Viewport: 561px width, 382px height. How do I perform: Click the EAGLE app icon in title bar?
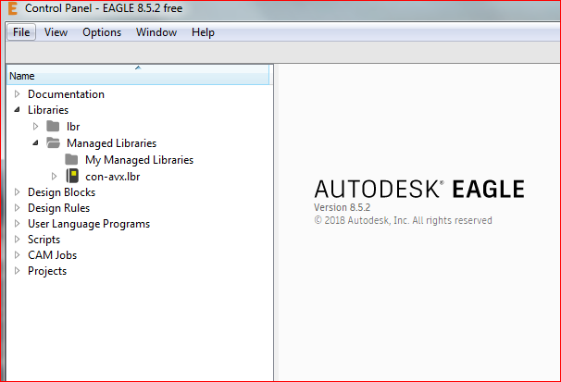tap(11, 7)
